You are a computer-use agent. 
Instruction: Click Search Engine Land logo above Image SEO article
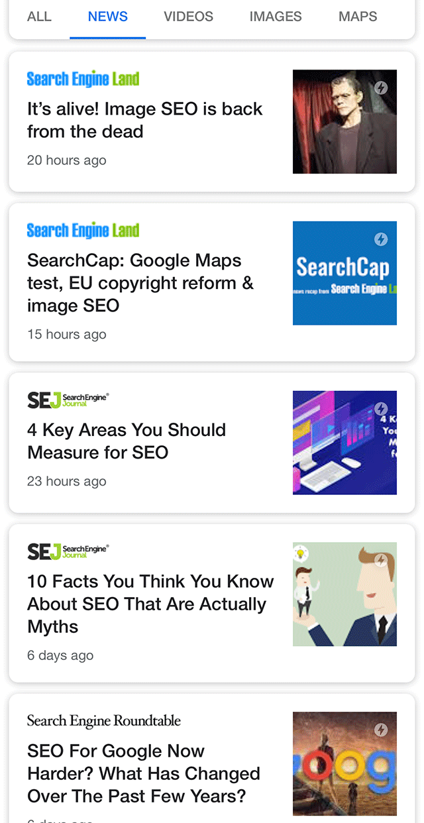(x=83, y=79)
